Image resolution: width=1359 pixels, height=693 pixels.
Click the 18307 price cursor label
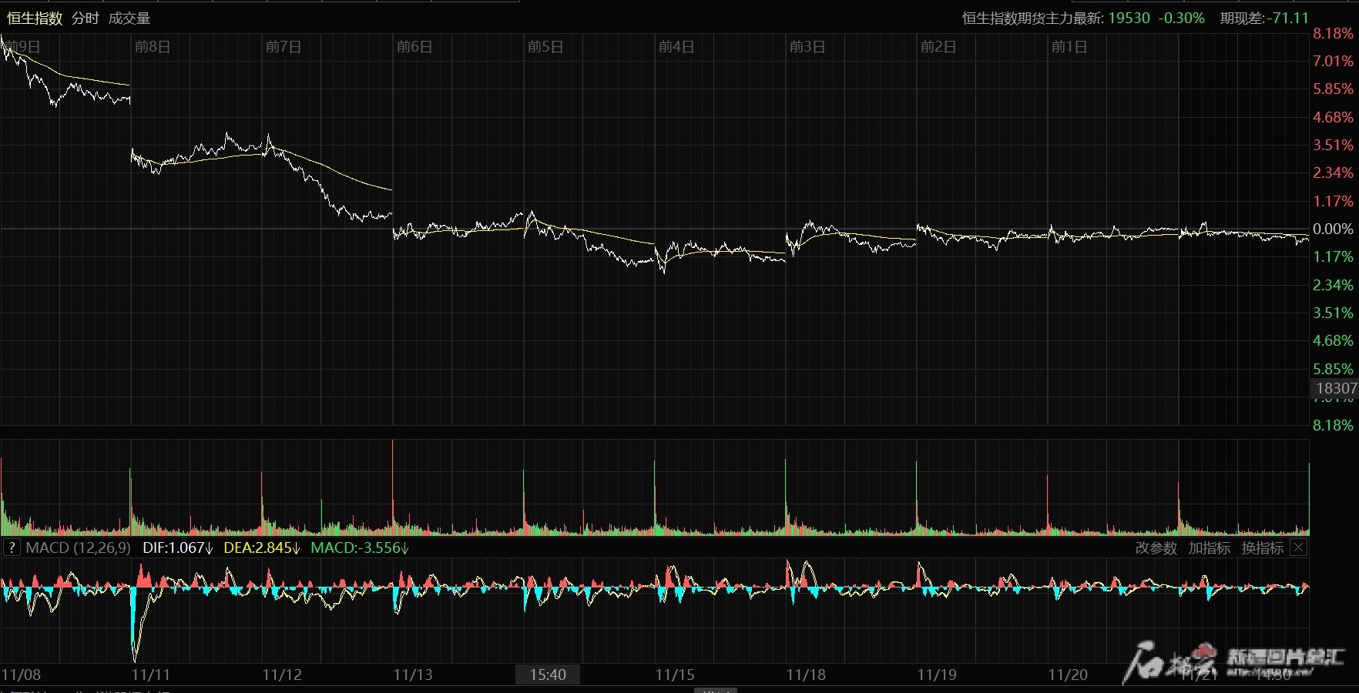tap(1335, 389)
